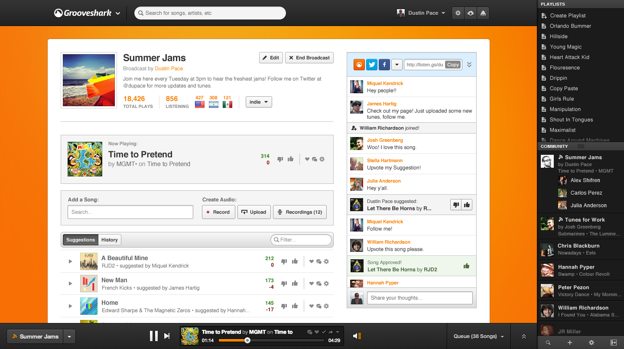Pause the currently playing song
This screenshot has width=624, height=349.
pos(153,336)
